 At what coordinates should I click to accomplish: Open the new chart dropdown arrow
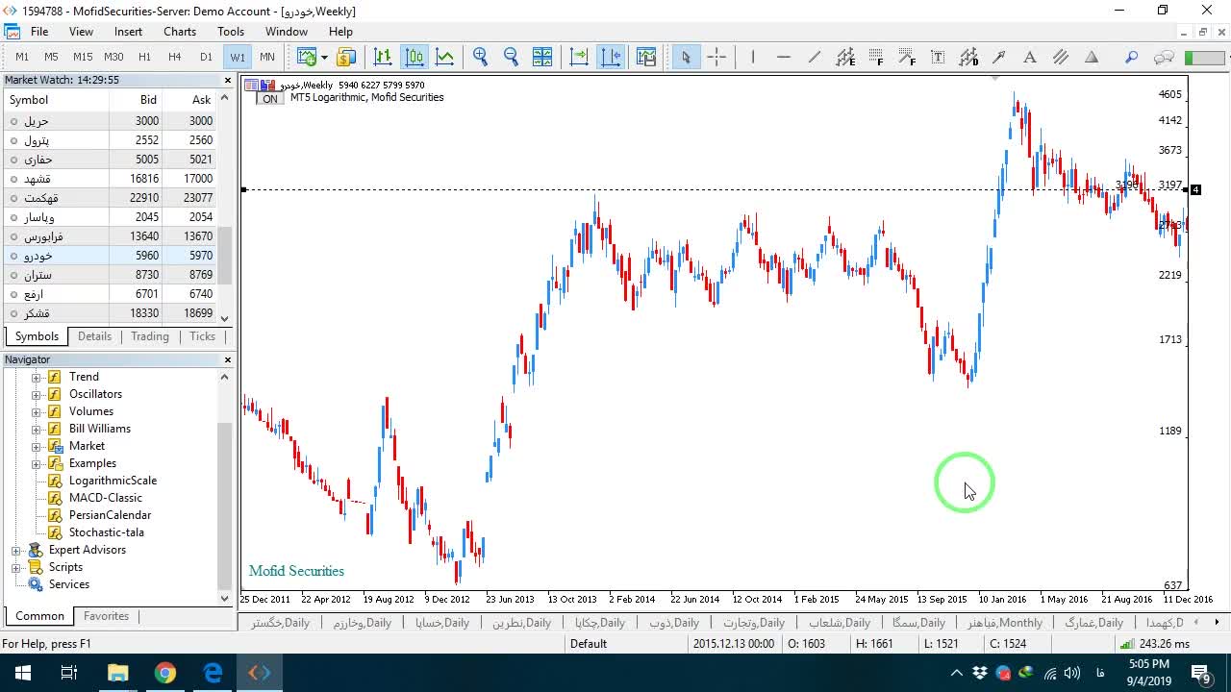324,57
